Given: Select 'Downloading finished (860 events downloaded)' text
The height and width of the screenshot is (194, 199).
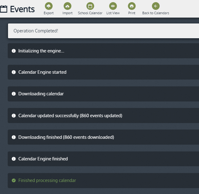Looking at the screenshot, I should coord(66,137).
